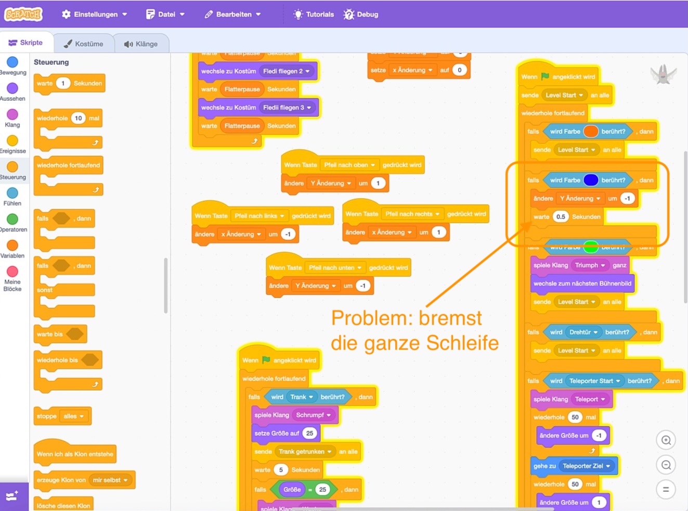Viewport: 688px width, 511px height.
Task: Zoom in on the script workspace
Action: (666, 440)
